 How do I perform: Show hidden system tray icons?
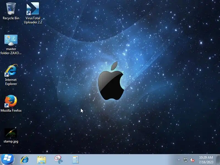[179, 160]
